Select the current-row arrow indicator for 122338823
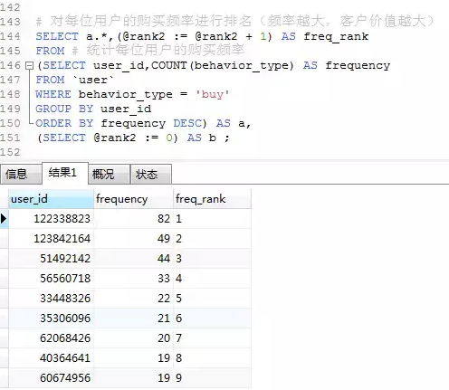Screen dimensions: 449x390 click(x=4, y=218)
